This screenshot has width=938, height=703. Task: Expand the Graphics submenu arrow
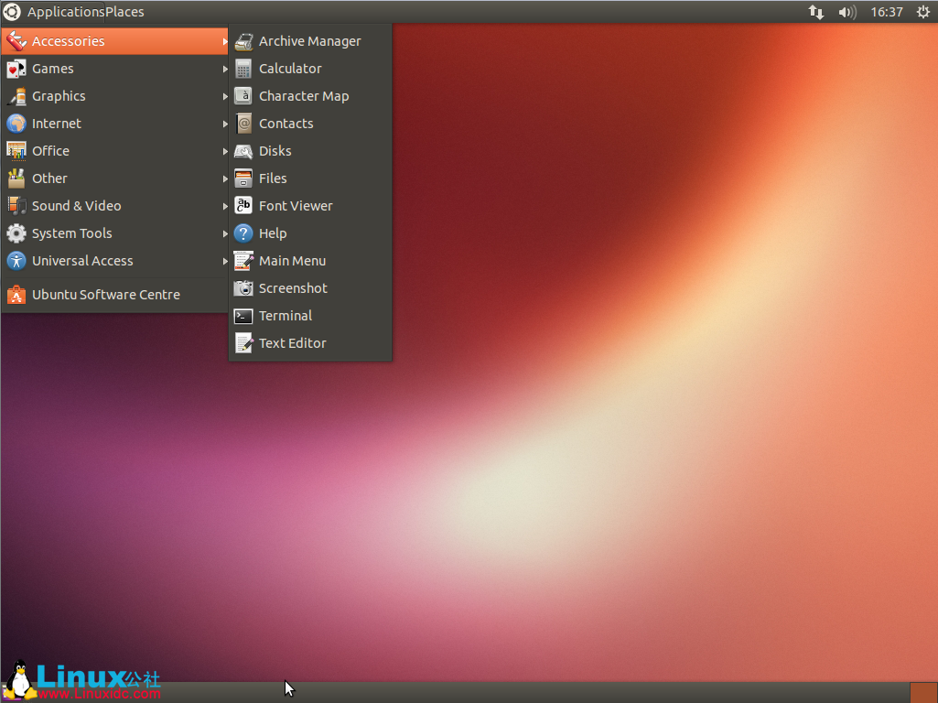click(225, 96)
